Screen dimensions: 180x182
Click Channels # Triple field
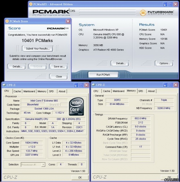click(x=164, y=100)
